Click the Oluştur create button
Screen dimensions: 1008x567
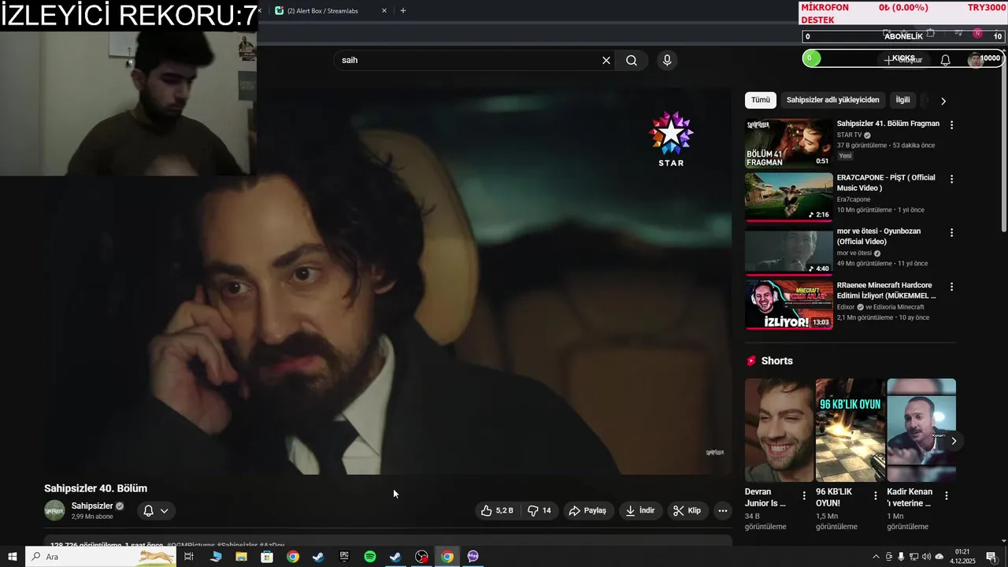click(x=903, y=60)
